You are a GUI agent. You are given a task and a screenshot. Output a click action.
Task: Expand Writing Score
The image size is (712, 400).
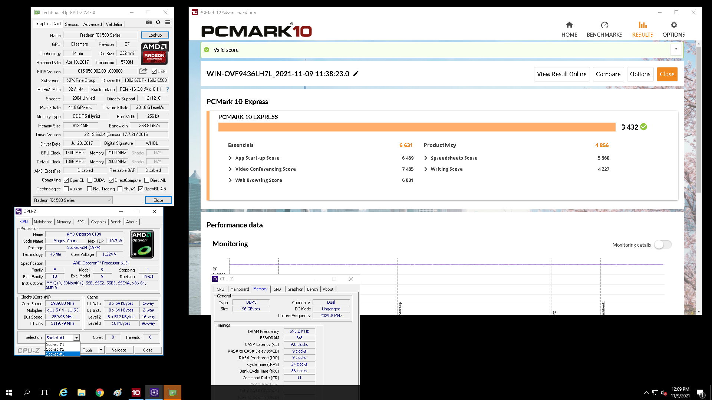426,169
